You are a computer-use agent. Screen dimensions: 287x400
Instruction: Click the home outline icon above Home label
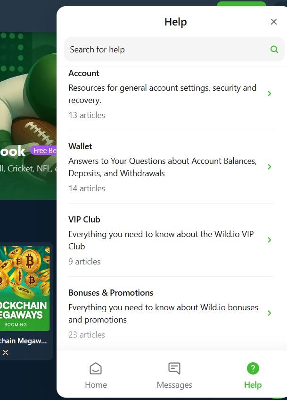point(96,368)
